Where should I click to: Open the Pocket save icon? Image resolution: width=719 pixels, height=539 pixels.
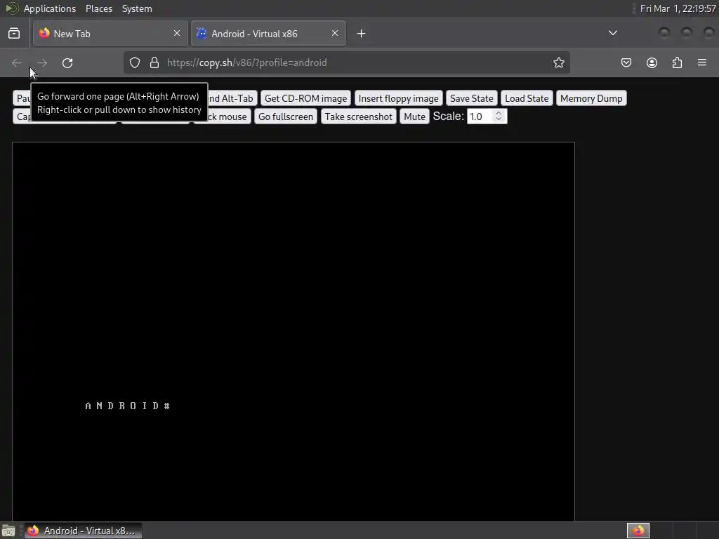[x=626, y=62]
